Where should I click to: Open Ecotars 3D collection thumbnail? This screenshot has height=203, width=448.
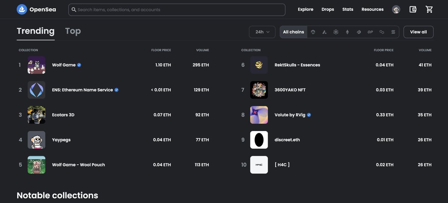(37, 115)
